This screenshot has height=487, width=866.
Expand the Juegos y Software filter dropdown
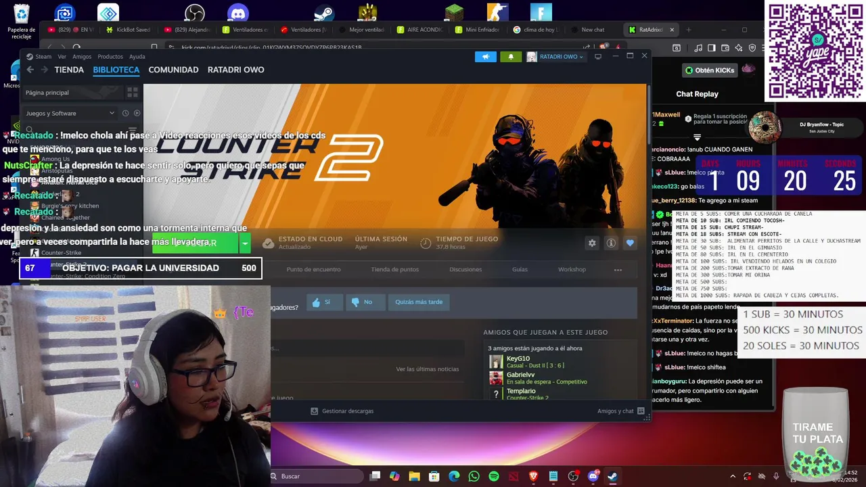tap(70, 113)
